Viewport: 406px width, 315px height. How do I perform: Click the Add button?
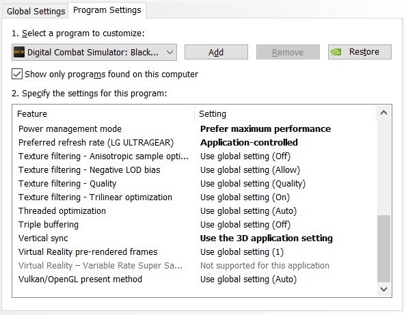point(216,52)
